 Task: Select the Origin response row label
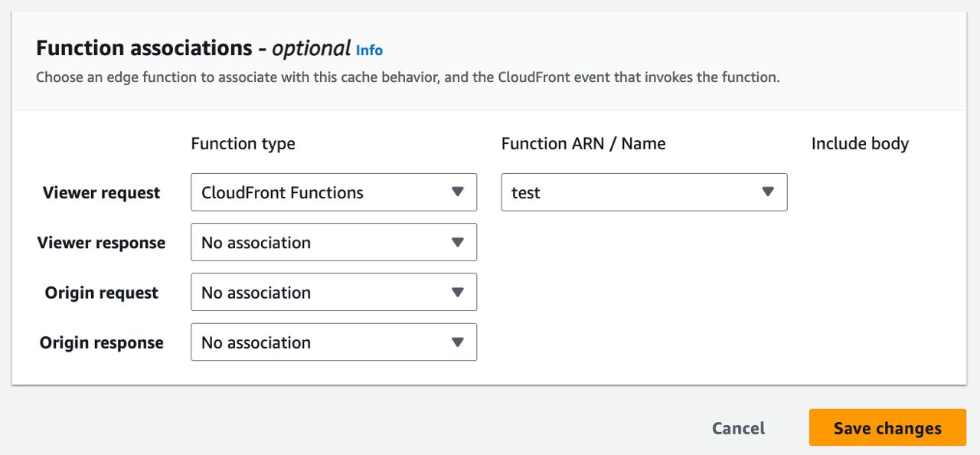coord(102,342)
